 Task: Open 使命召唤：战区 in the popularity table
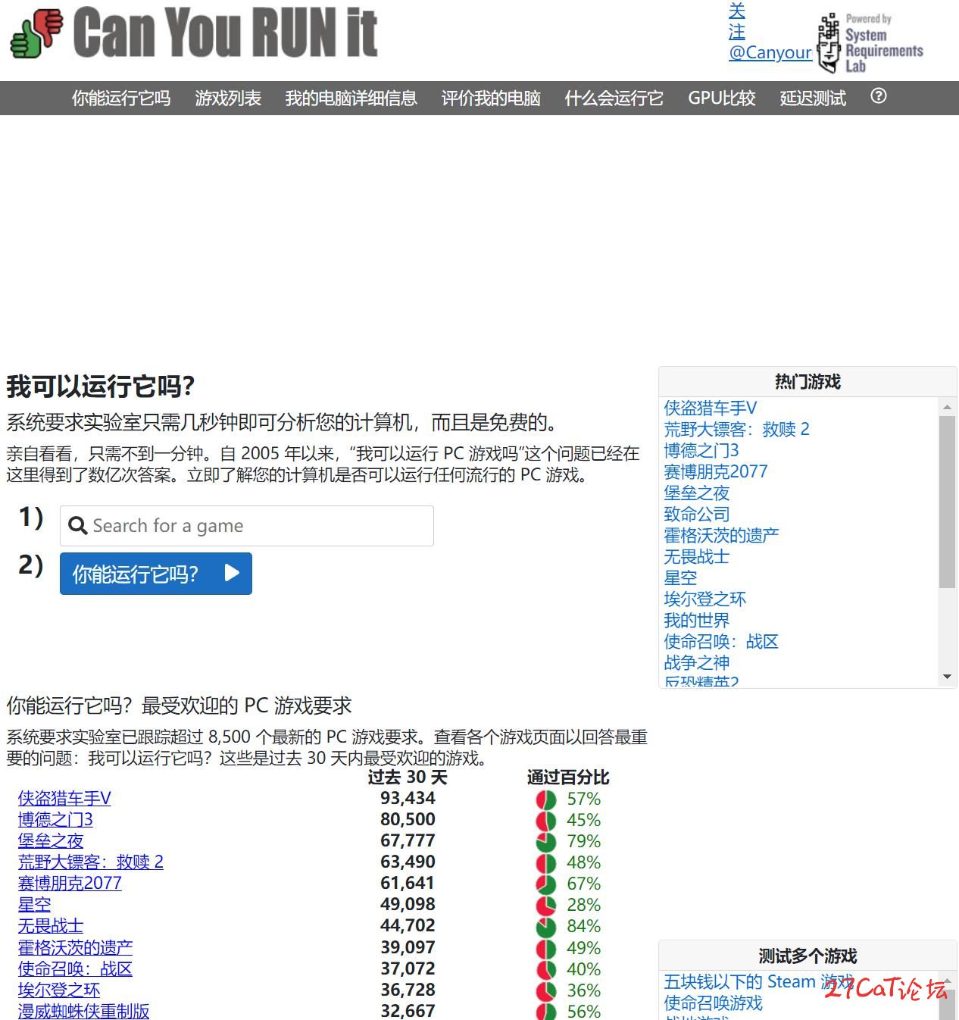point(75,968)
